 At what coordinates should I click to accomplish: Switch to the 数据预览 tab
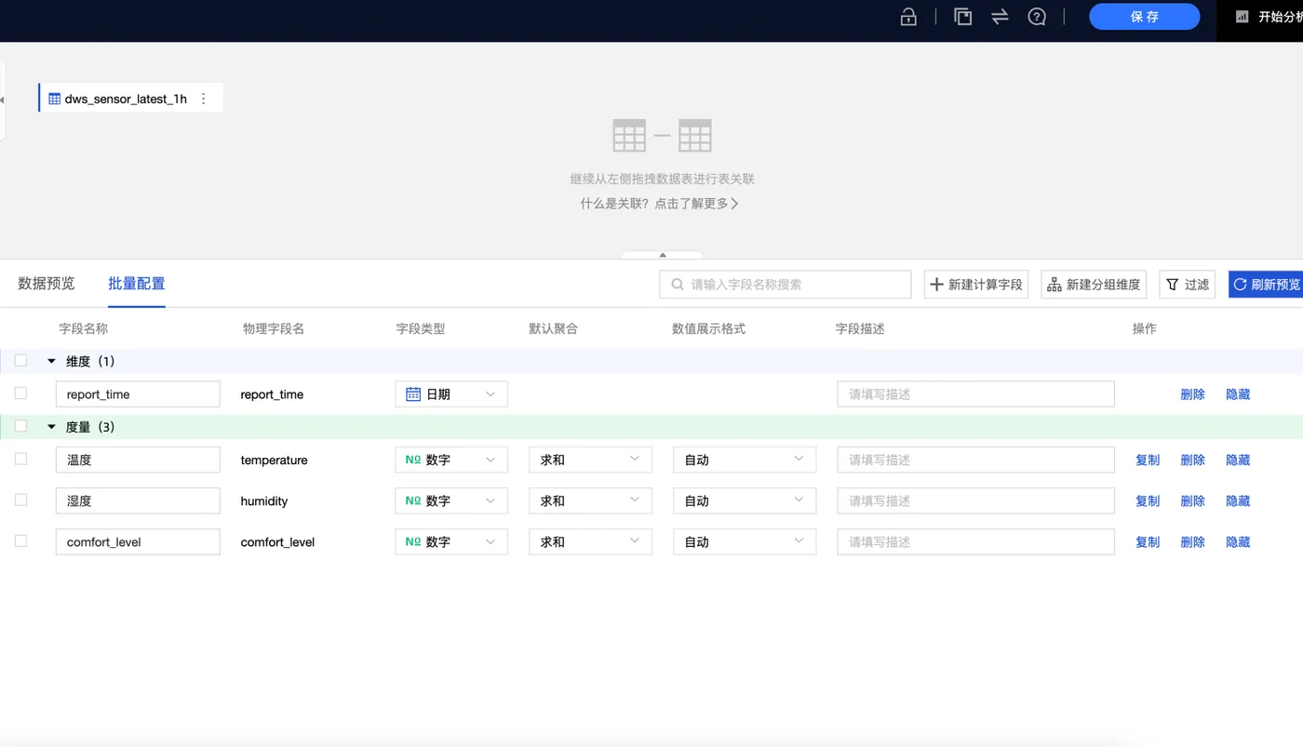(47, 284)
